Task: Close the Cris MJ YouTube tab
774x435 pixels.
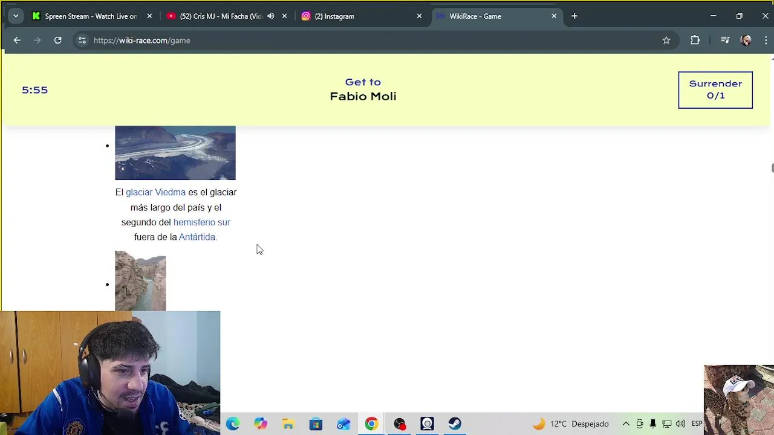Action: 284,16
